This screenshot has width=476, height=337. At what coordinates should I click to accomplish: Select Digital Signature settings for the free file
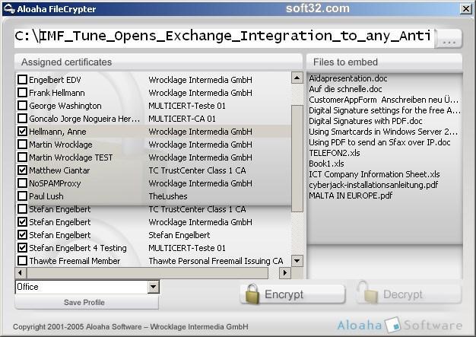(x=384, y=110)
